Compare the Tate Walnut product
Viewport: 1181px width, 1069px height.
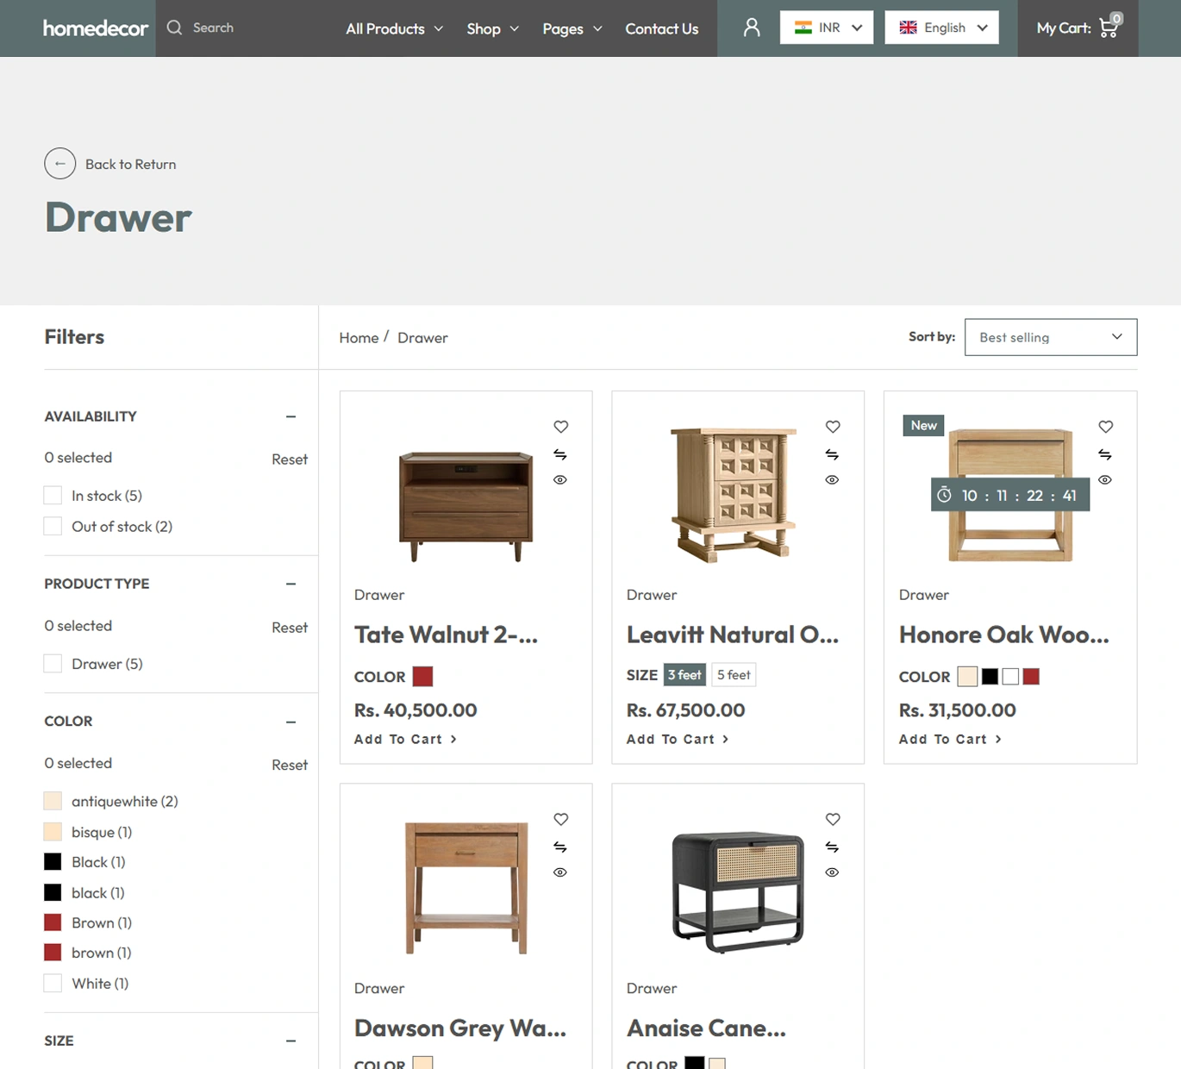(560, 454)
